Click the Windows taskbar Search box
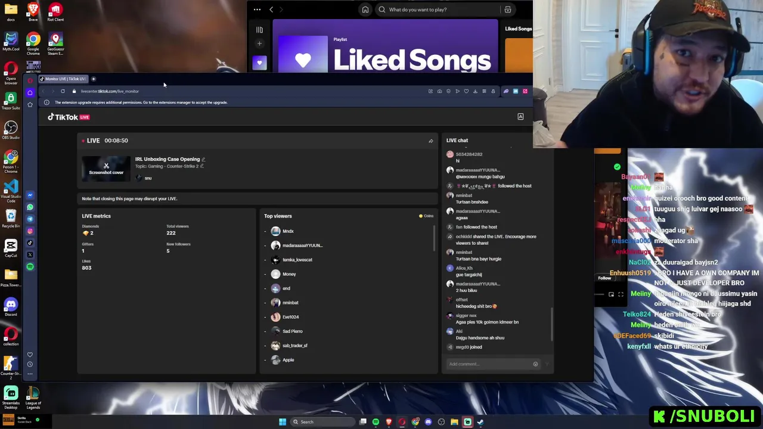 pos(322,422)
